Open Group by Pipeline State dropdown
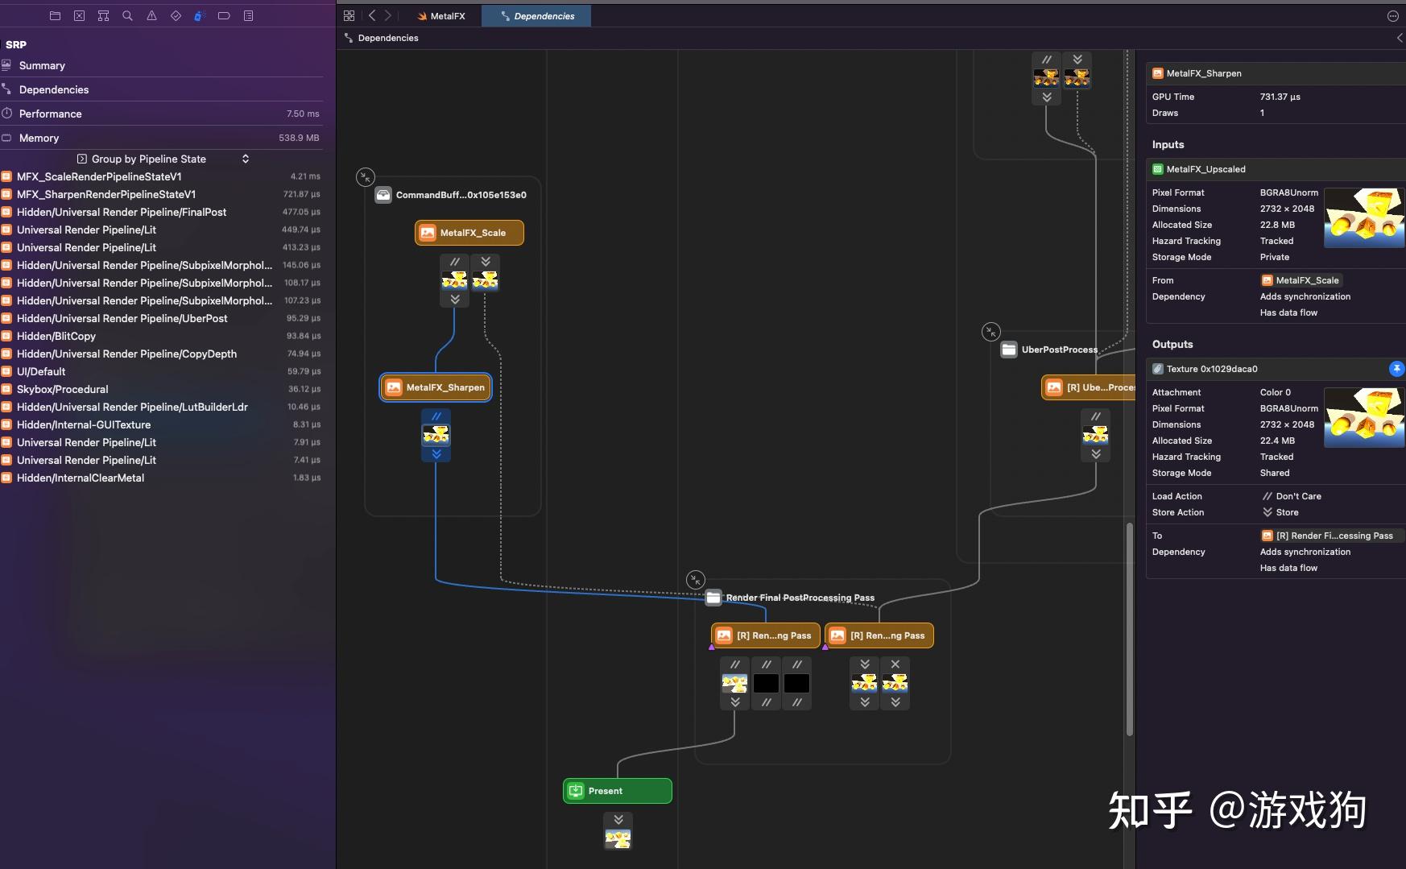Image resolution: width=1406 pixels, height=869 pixels. (163, 159)
